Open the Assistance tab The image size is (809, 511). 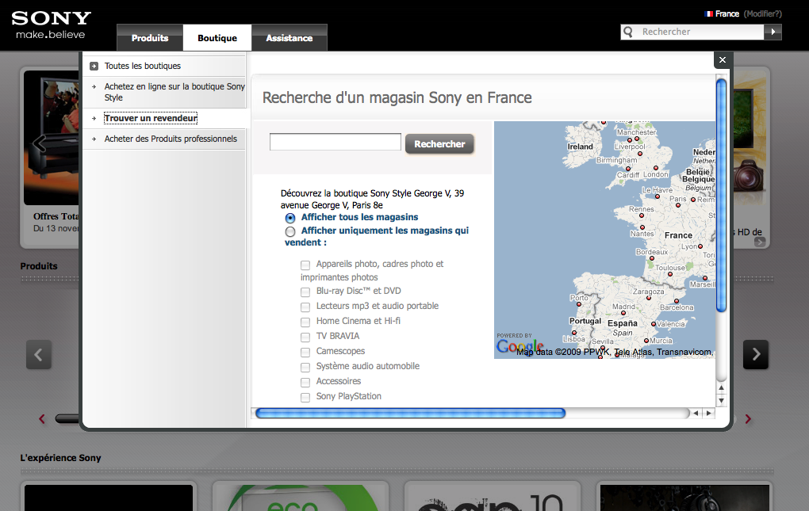tap(289, 37)
